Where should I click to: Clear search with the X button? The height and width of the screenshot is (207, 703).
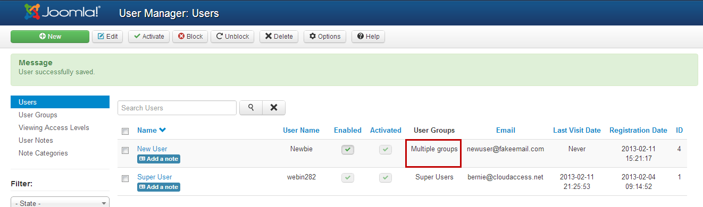tap(274, 108)
